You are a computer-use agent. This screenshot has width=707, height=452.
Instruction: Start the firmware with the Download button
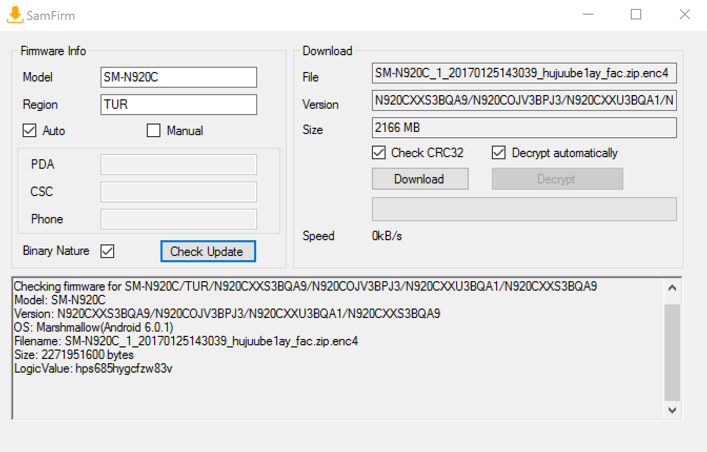(420, 179)
